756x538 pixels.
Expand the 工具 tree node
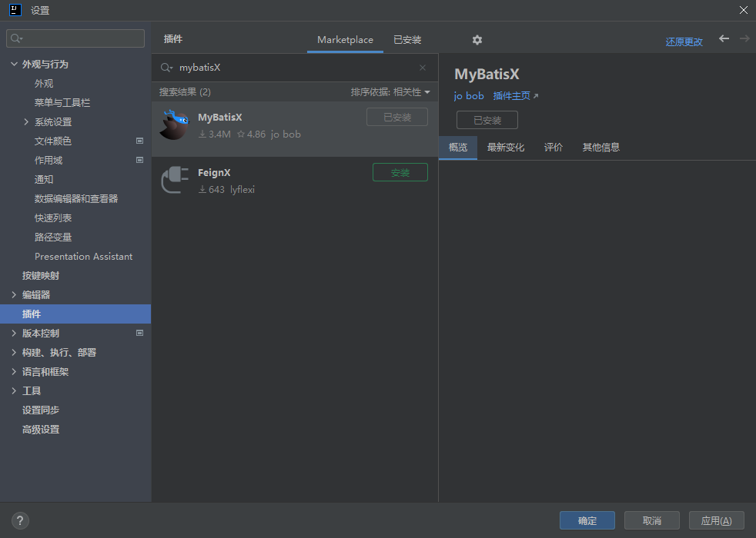click(14, 390)
